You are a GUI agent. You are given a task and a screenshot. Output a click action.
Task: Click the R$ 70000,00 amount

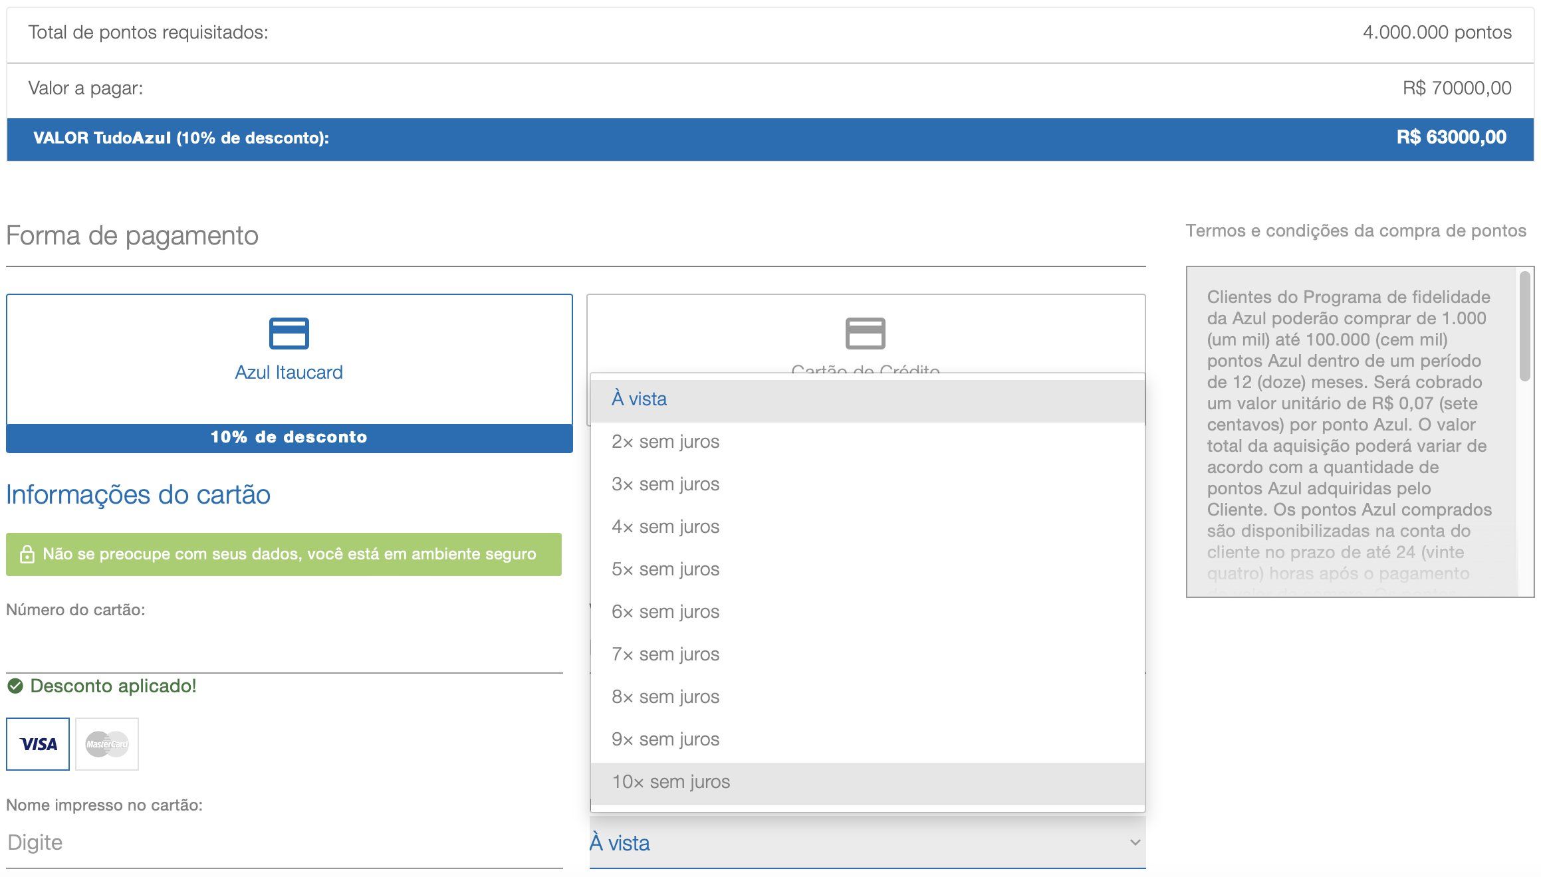(x=1457, y=88)
